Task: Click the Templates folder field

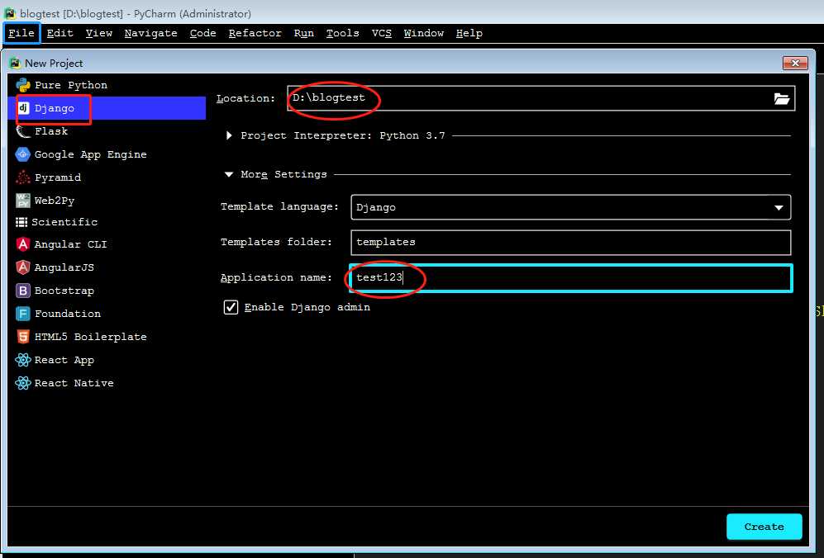Action: [x=570, y=242]
